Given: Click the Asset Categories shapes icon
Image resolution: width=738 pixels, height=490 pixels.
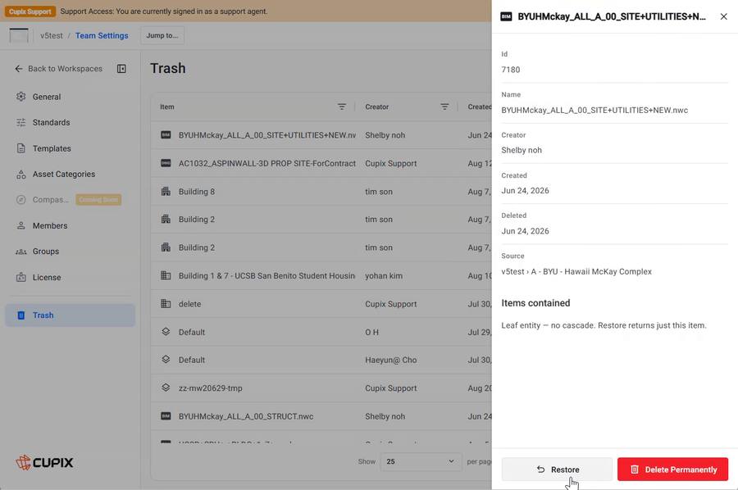Looking at the screenshot, I should pos(20,175).
